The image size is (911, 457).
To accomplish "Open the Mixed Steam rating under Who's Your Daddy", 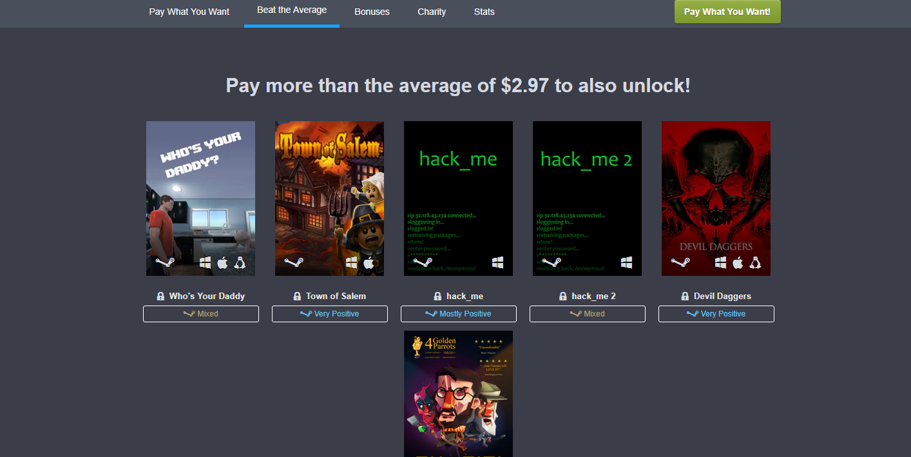I will (201, 314).
